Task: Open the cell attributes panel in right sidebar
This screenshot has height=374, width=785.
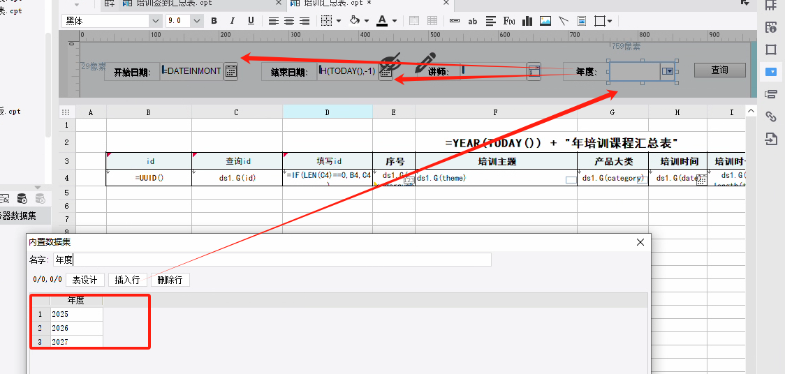Action: click(771, 27)
